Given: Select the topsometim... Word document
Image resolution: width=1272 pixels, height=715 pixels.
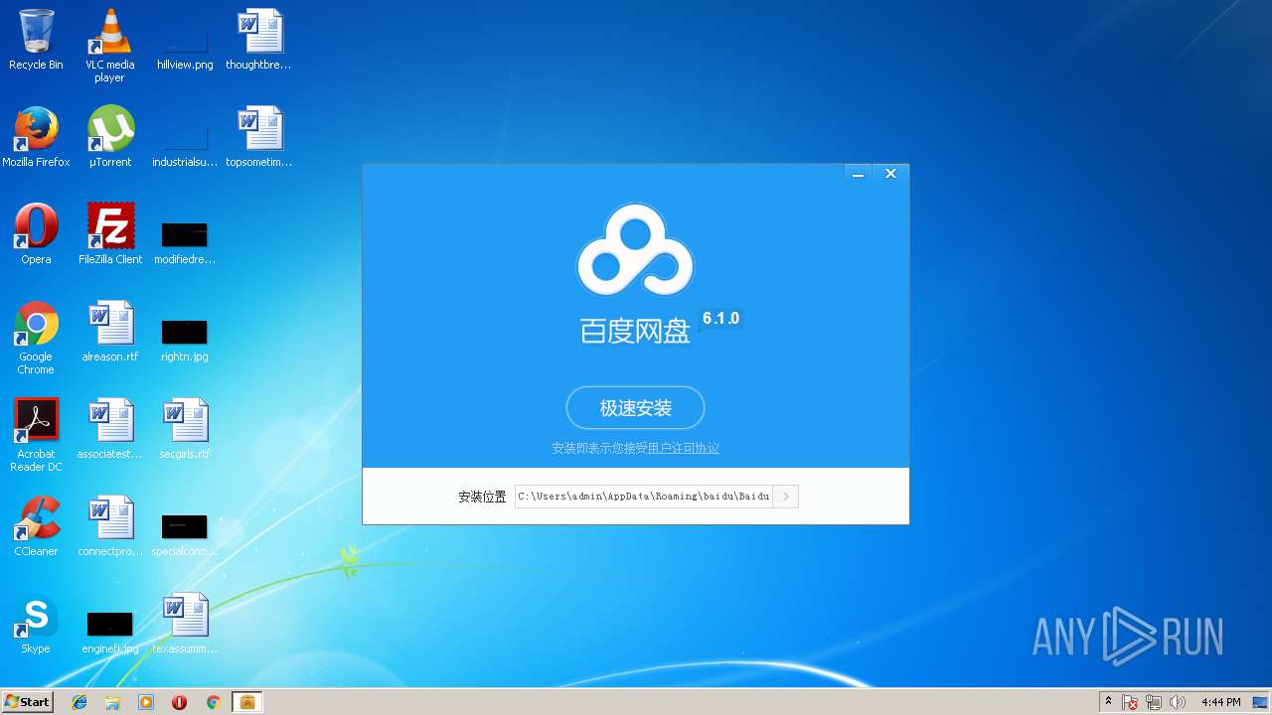Looking at the screenshot, I should [x=258, y=137].
